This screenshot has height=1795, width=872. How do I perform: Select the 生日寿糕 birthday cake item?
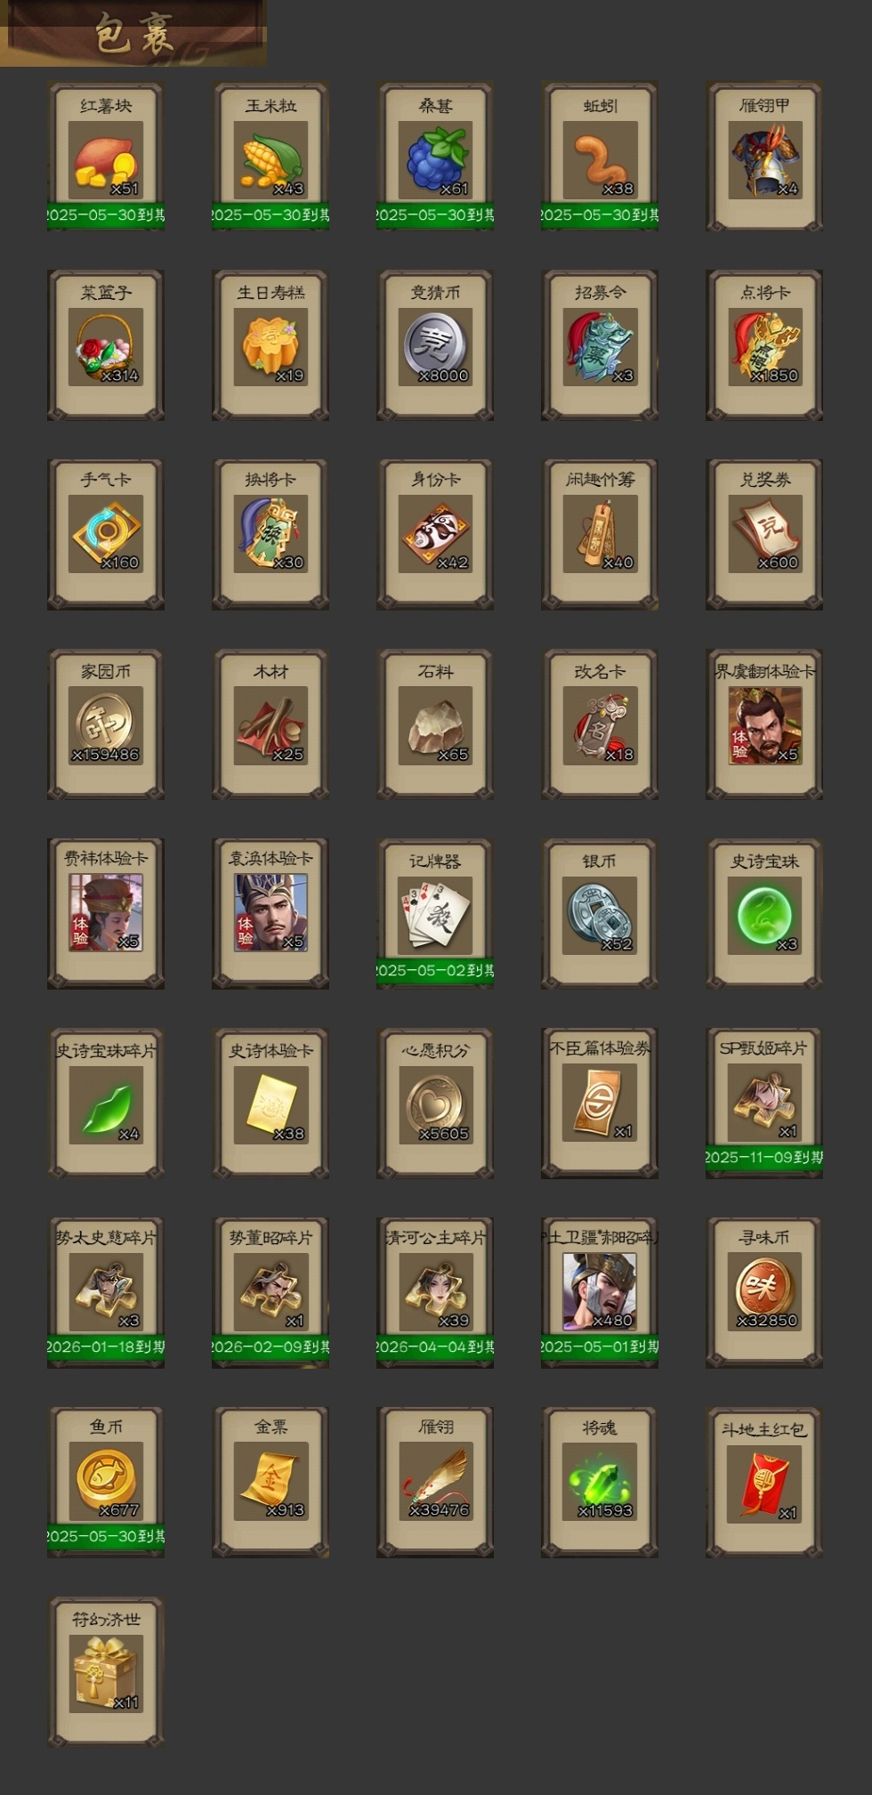click(x=270, y=345)
